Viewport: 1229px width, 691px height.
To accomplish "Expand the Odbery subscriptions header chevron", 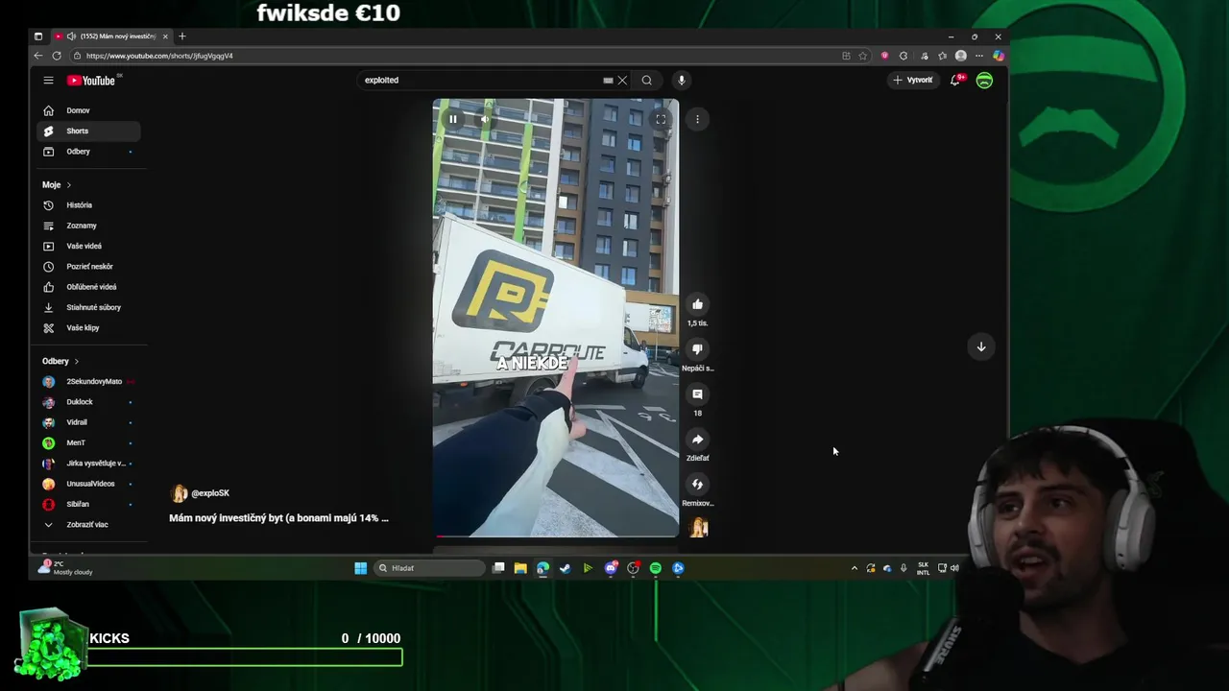I will tap(76, 361).
